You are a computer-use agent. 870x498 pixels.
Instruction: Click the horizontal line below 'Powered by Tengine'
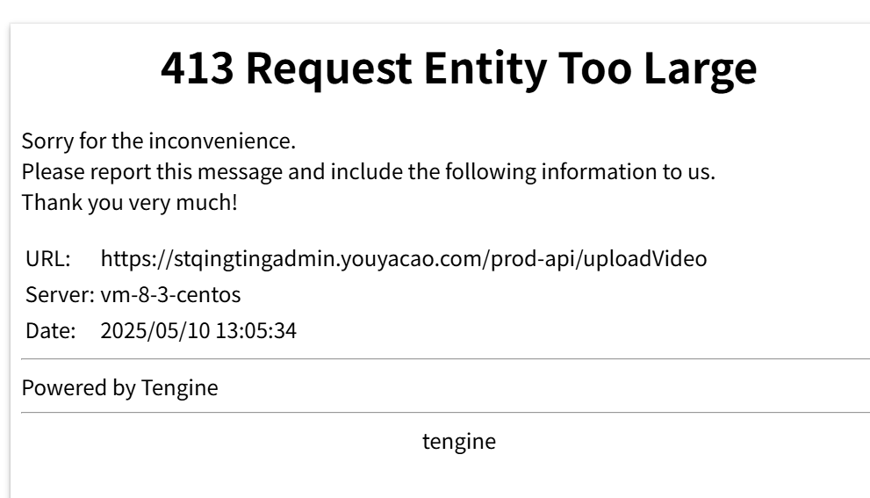coord(446,413)
